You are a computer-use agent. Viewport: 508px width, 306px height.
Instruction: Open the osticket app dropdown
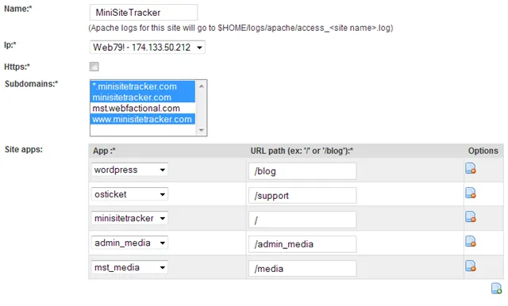point(129,194)
